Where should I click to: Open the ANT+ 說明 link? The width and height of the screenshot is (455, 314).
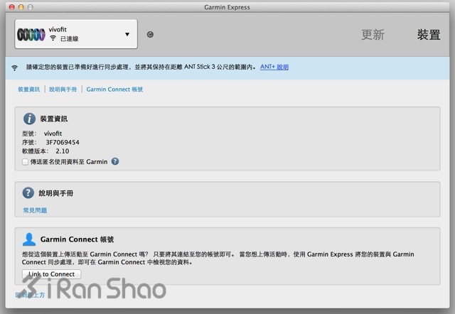274,67
